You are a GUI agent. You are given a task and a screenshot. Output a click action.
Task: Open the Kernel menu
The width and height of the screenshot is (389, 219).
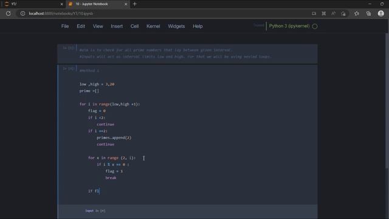(x=153, y=26)
